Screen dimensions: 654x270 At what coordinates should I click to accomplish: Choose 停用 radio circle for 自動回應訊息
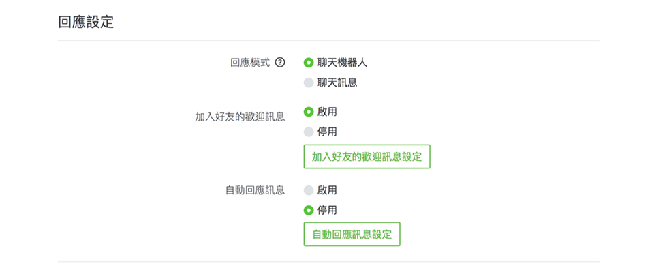(x=308, y=210)
